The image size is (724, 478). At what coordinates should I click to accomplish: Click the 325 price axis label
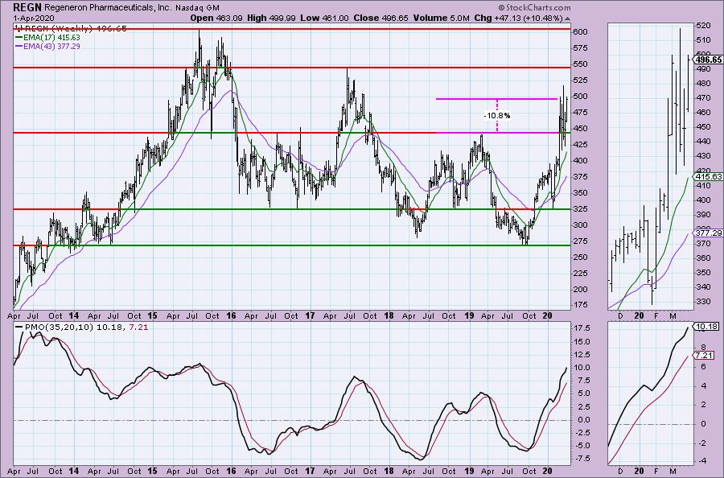click(x=581, y=208)
